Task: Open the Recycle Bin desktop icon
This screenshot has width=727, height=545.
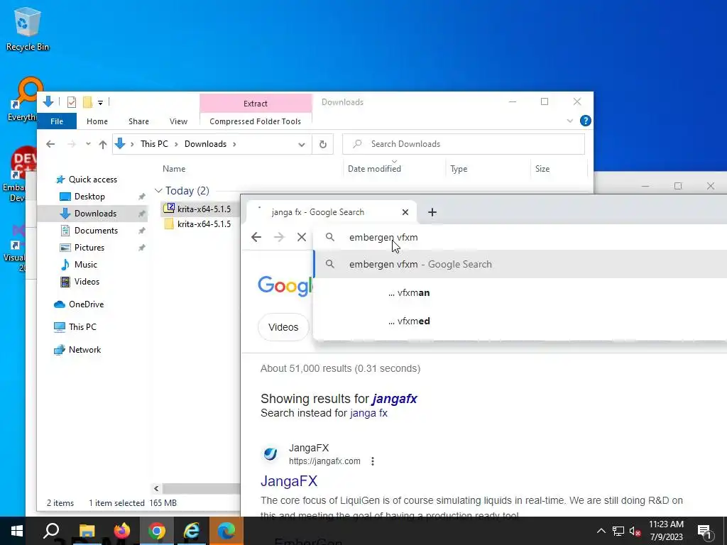Action: tap(27, 28)
